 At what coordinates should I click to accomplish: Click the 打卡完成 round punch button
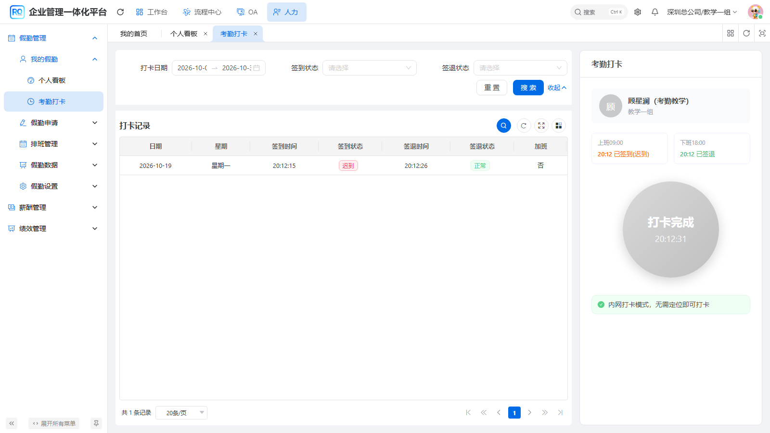pos(670,229)
